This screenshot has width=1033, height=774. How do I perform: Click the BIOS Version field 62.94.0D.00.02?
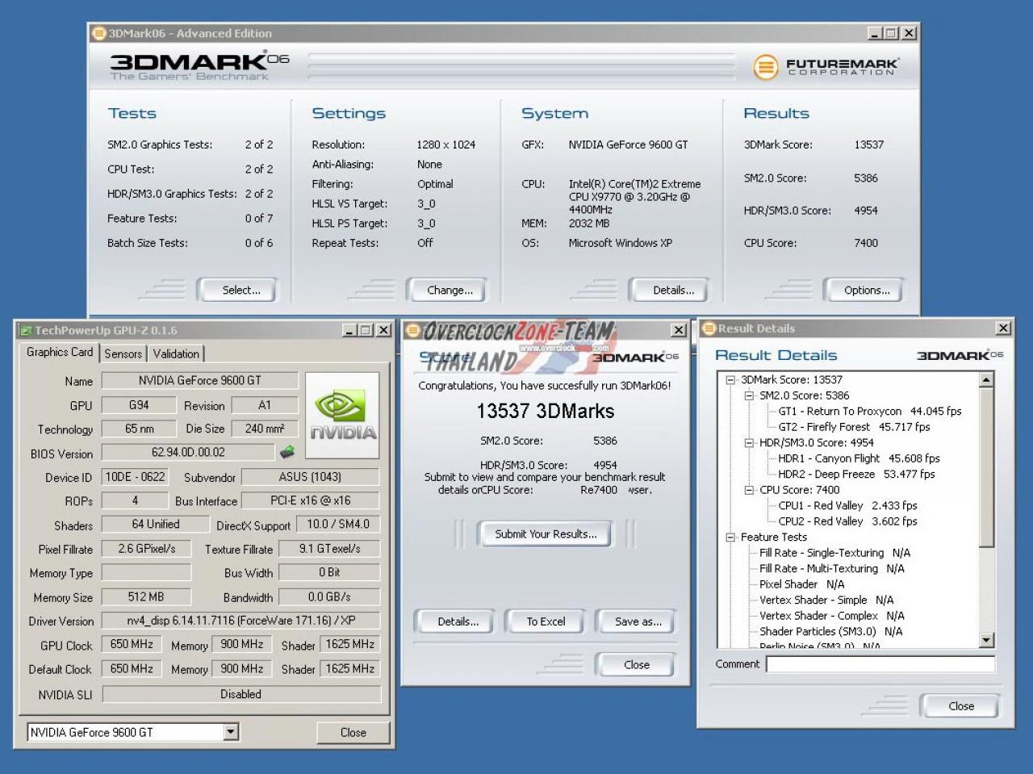tap(188, 452)
